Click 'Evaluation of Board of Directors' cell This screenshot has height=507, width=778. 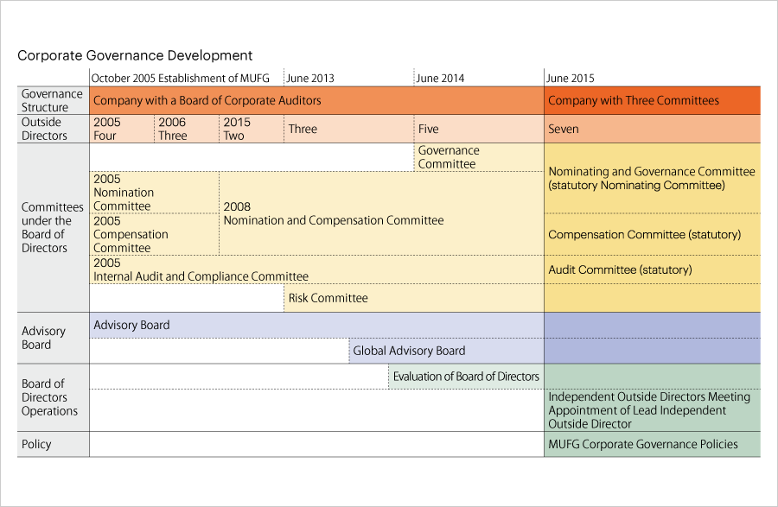pos(466,377)
